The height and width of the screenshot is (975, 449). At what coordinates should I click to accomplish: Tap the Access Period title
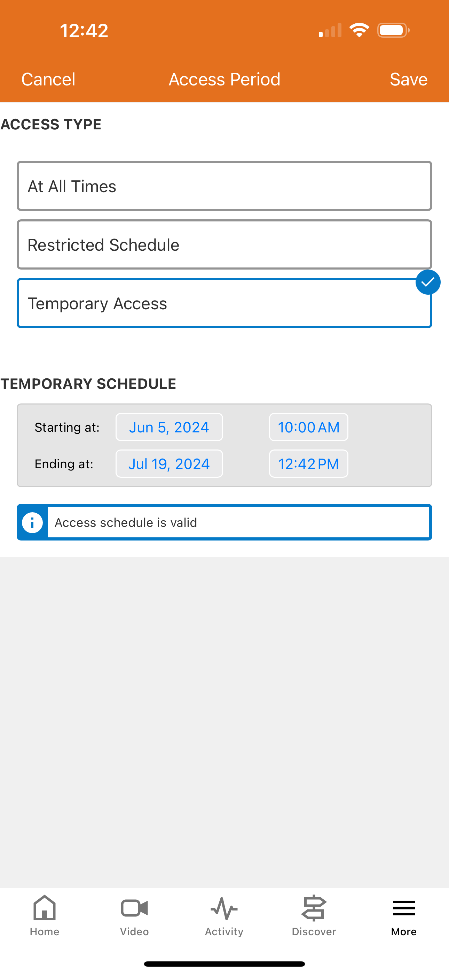224,80
